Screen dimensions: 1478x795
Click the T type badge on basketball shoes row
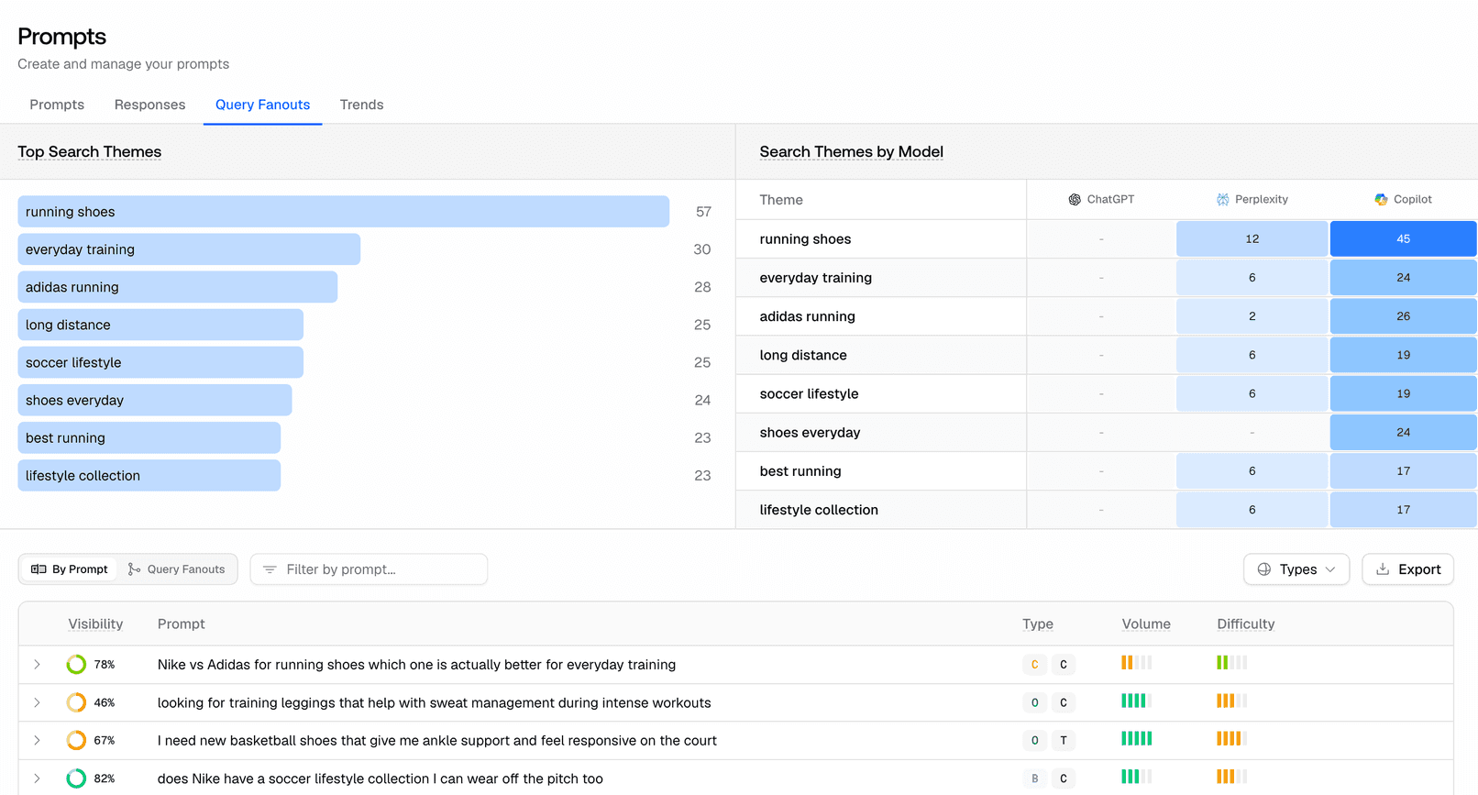click(x=1064, y=741)
